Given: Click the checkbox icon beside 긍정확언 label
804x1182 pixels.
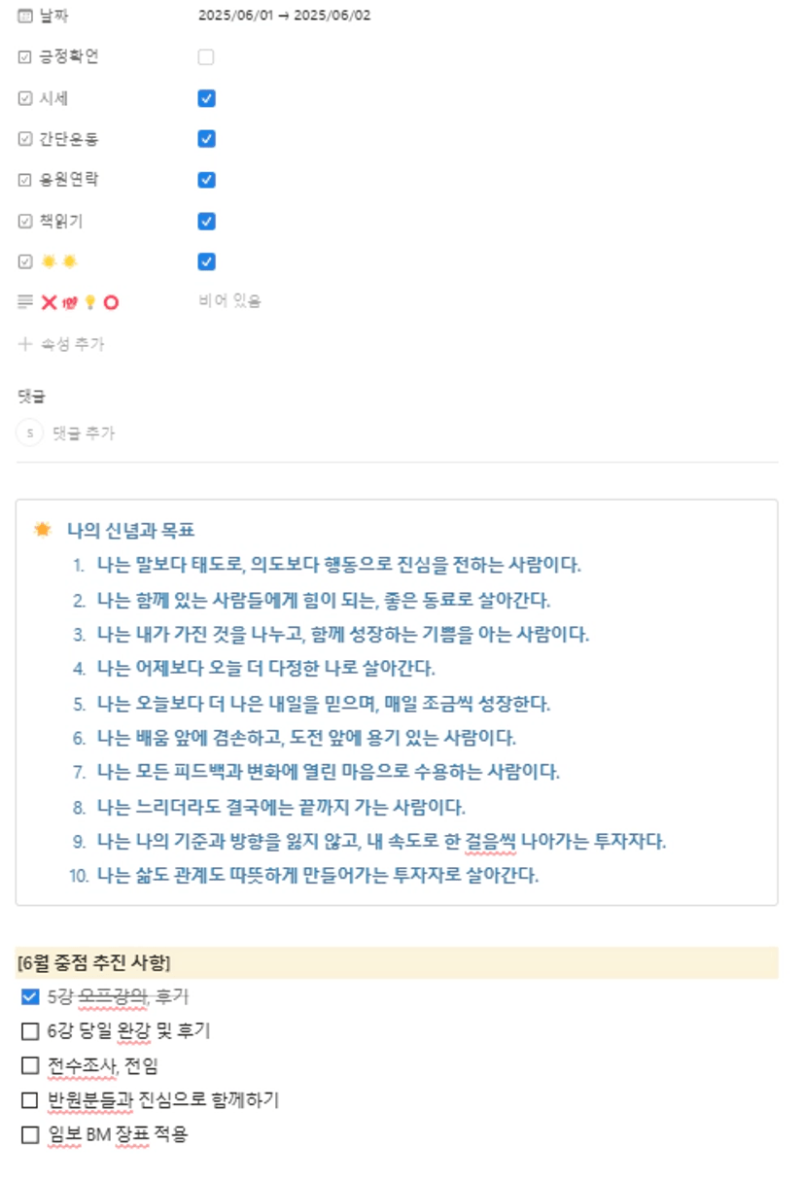Looking at the screenshot, I should click(25, 57).
